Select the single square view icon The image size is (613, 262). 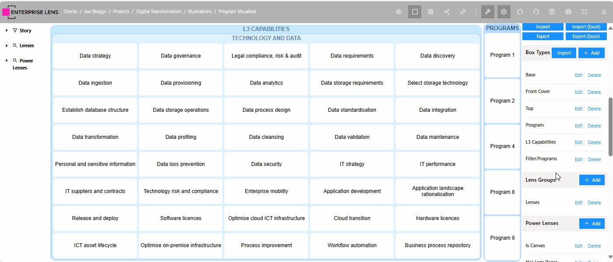[x=415, y=12]
